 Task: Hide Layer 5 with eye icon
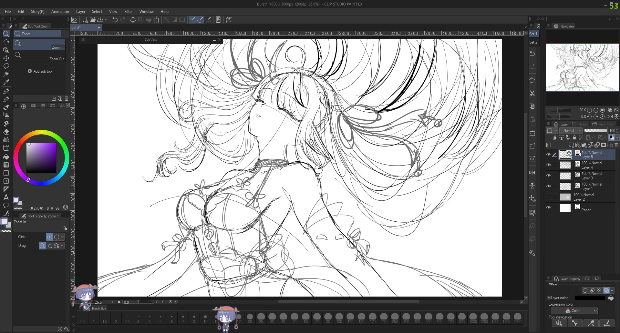pos(548,155)
